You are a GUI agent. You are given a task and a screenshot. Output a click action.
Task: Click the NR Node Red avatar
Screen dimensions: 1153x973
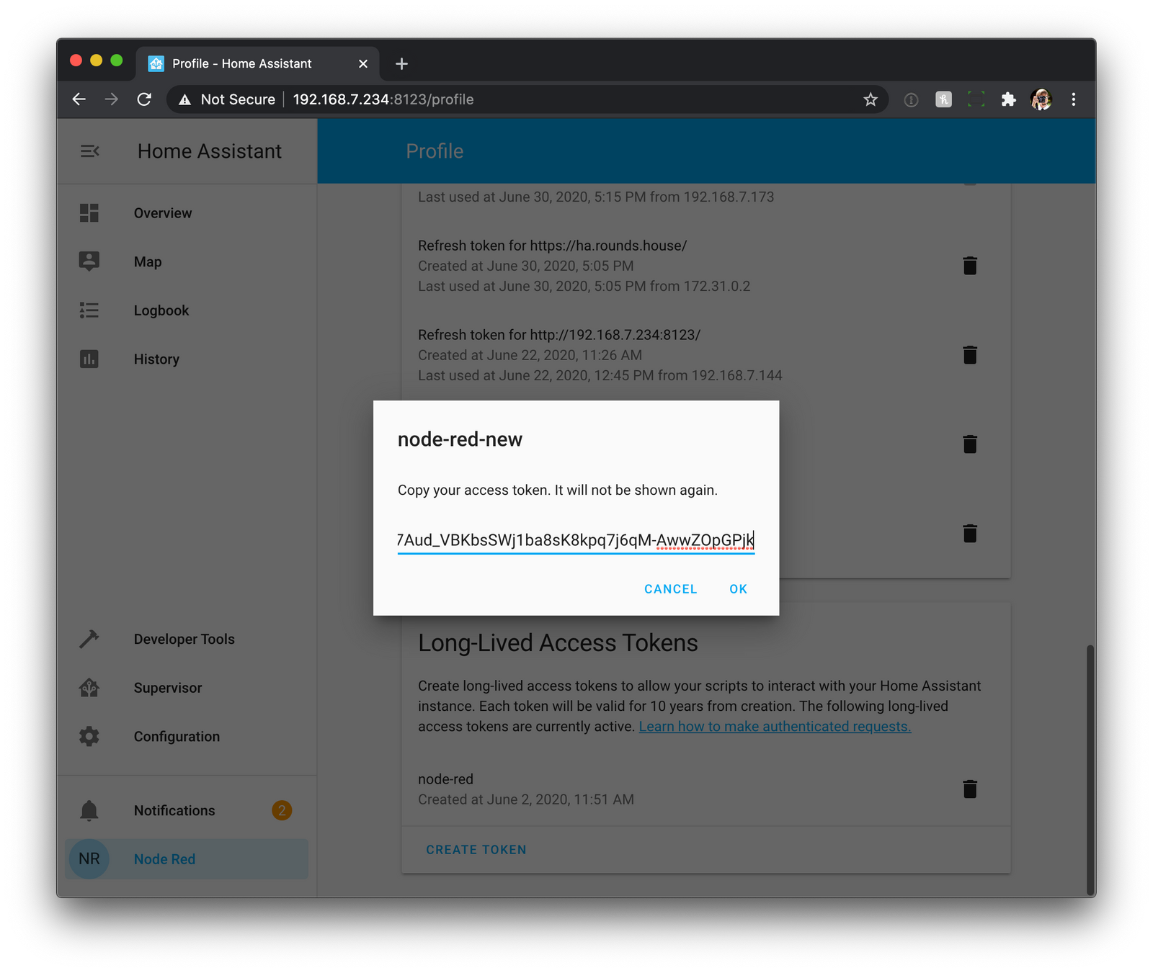tap(88, 858)
